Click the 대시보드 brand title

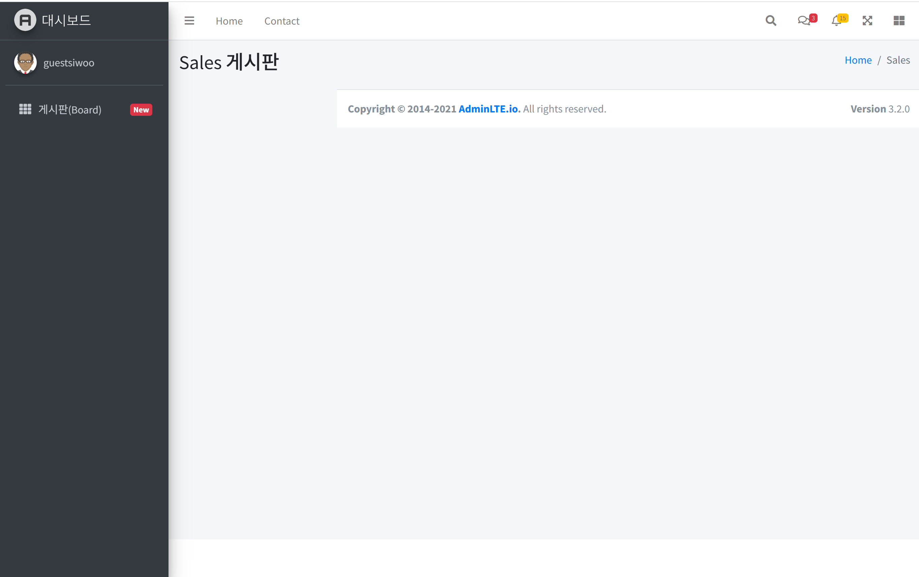coord(66,20)
